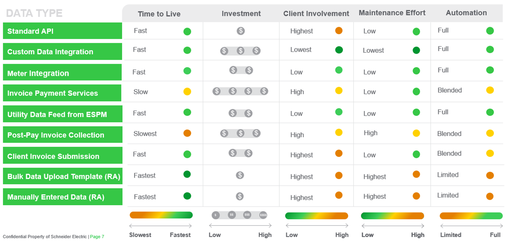Viewport: 508px width, 243px height.
Task: Click the single dollar icon for Standard API
Action: [240, 31]
